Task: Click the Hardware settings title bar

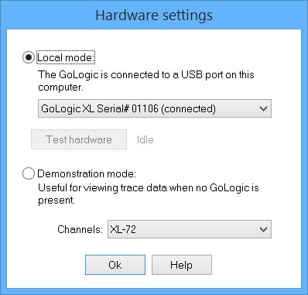Action: tap(154, 15)
